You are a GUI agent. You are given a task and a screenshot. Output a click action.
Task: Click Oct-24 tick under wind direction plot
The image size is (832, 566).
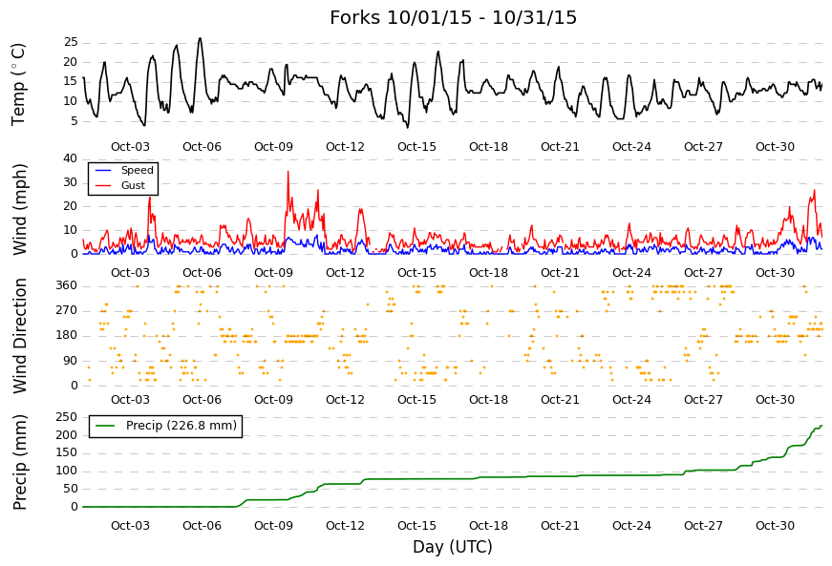coord(631,400)
